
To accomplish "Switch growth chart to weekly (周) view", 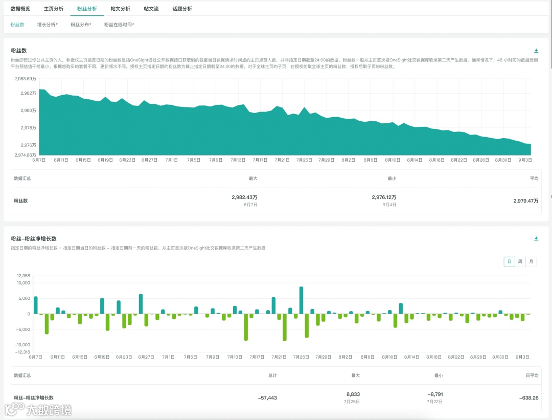I will coord(520,261).
